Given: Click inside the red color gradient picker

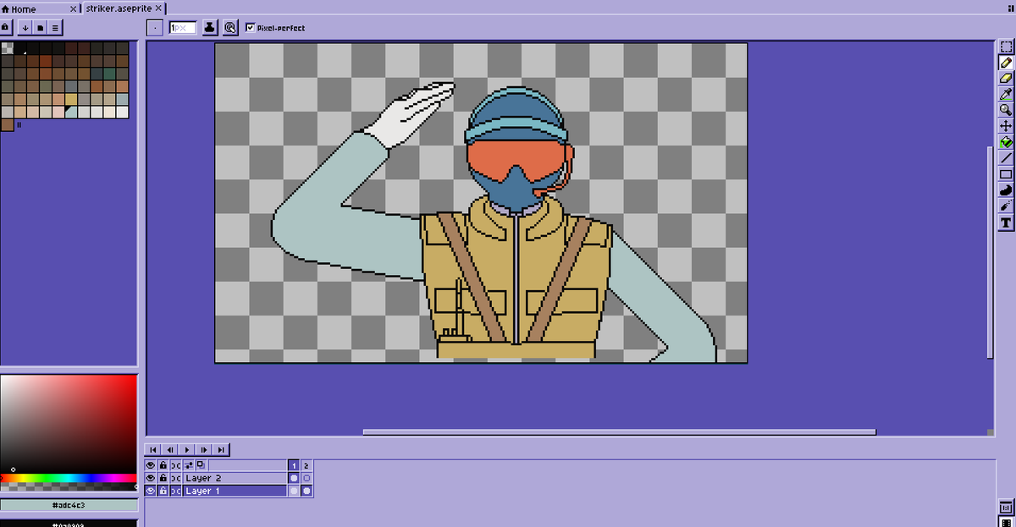Looking at the screenshot, I should click(x=69, y=424).
